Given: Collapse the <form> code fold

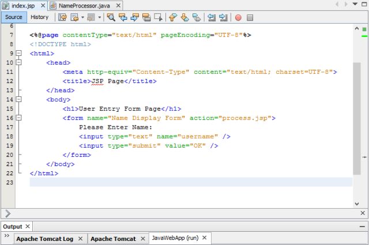Looking at the screenshot, I should (x=18, y=118).
